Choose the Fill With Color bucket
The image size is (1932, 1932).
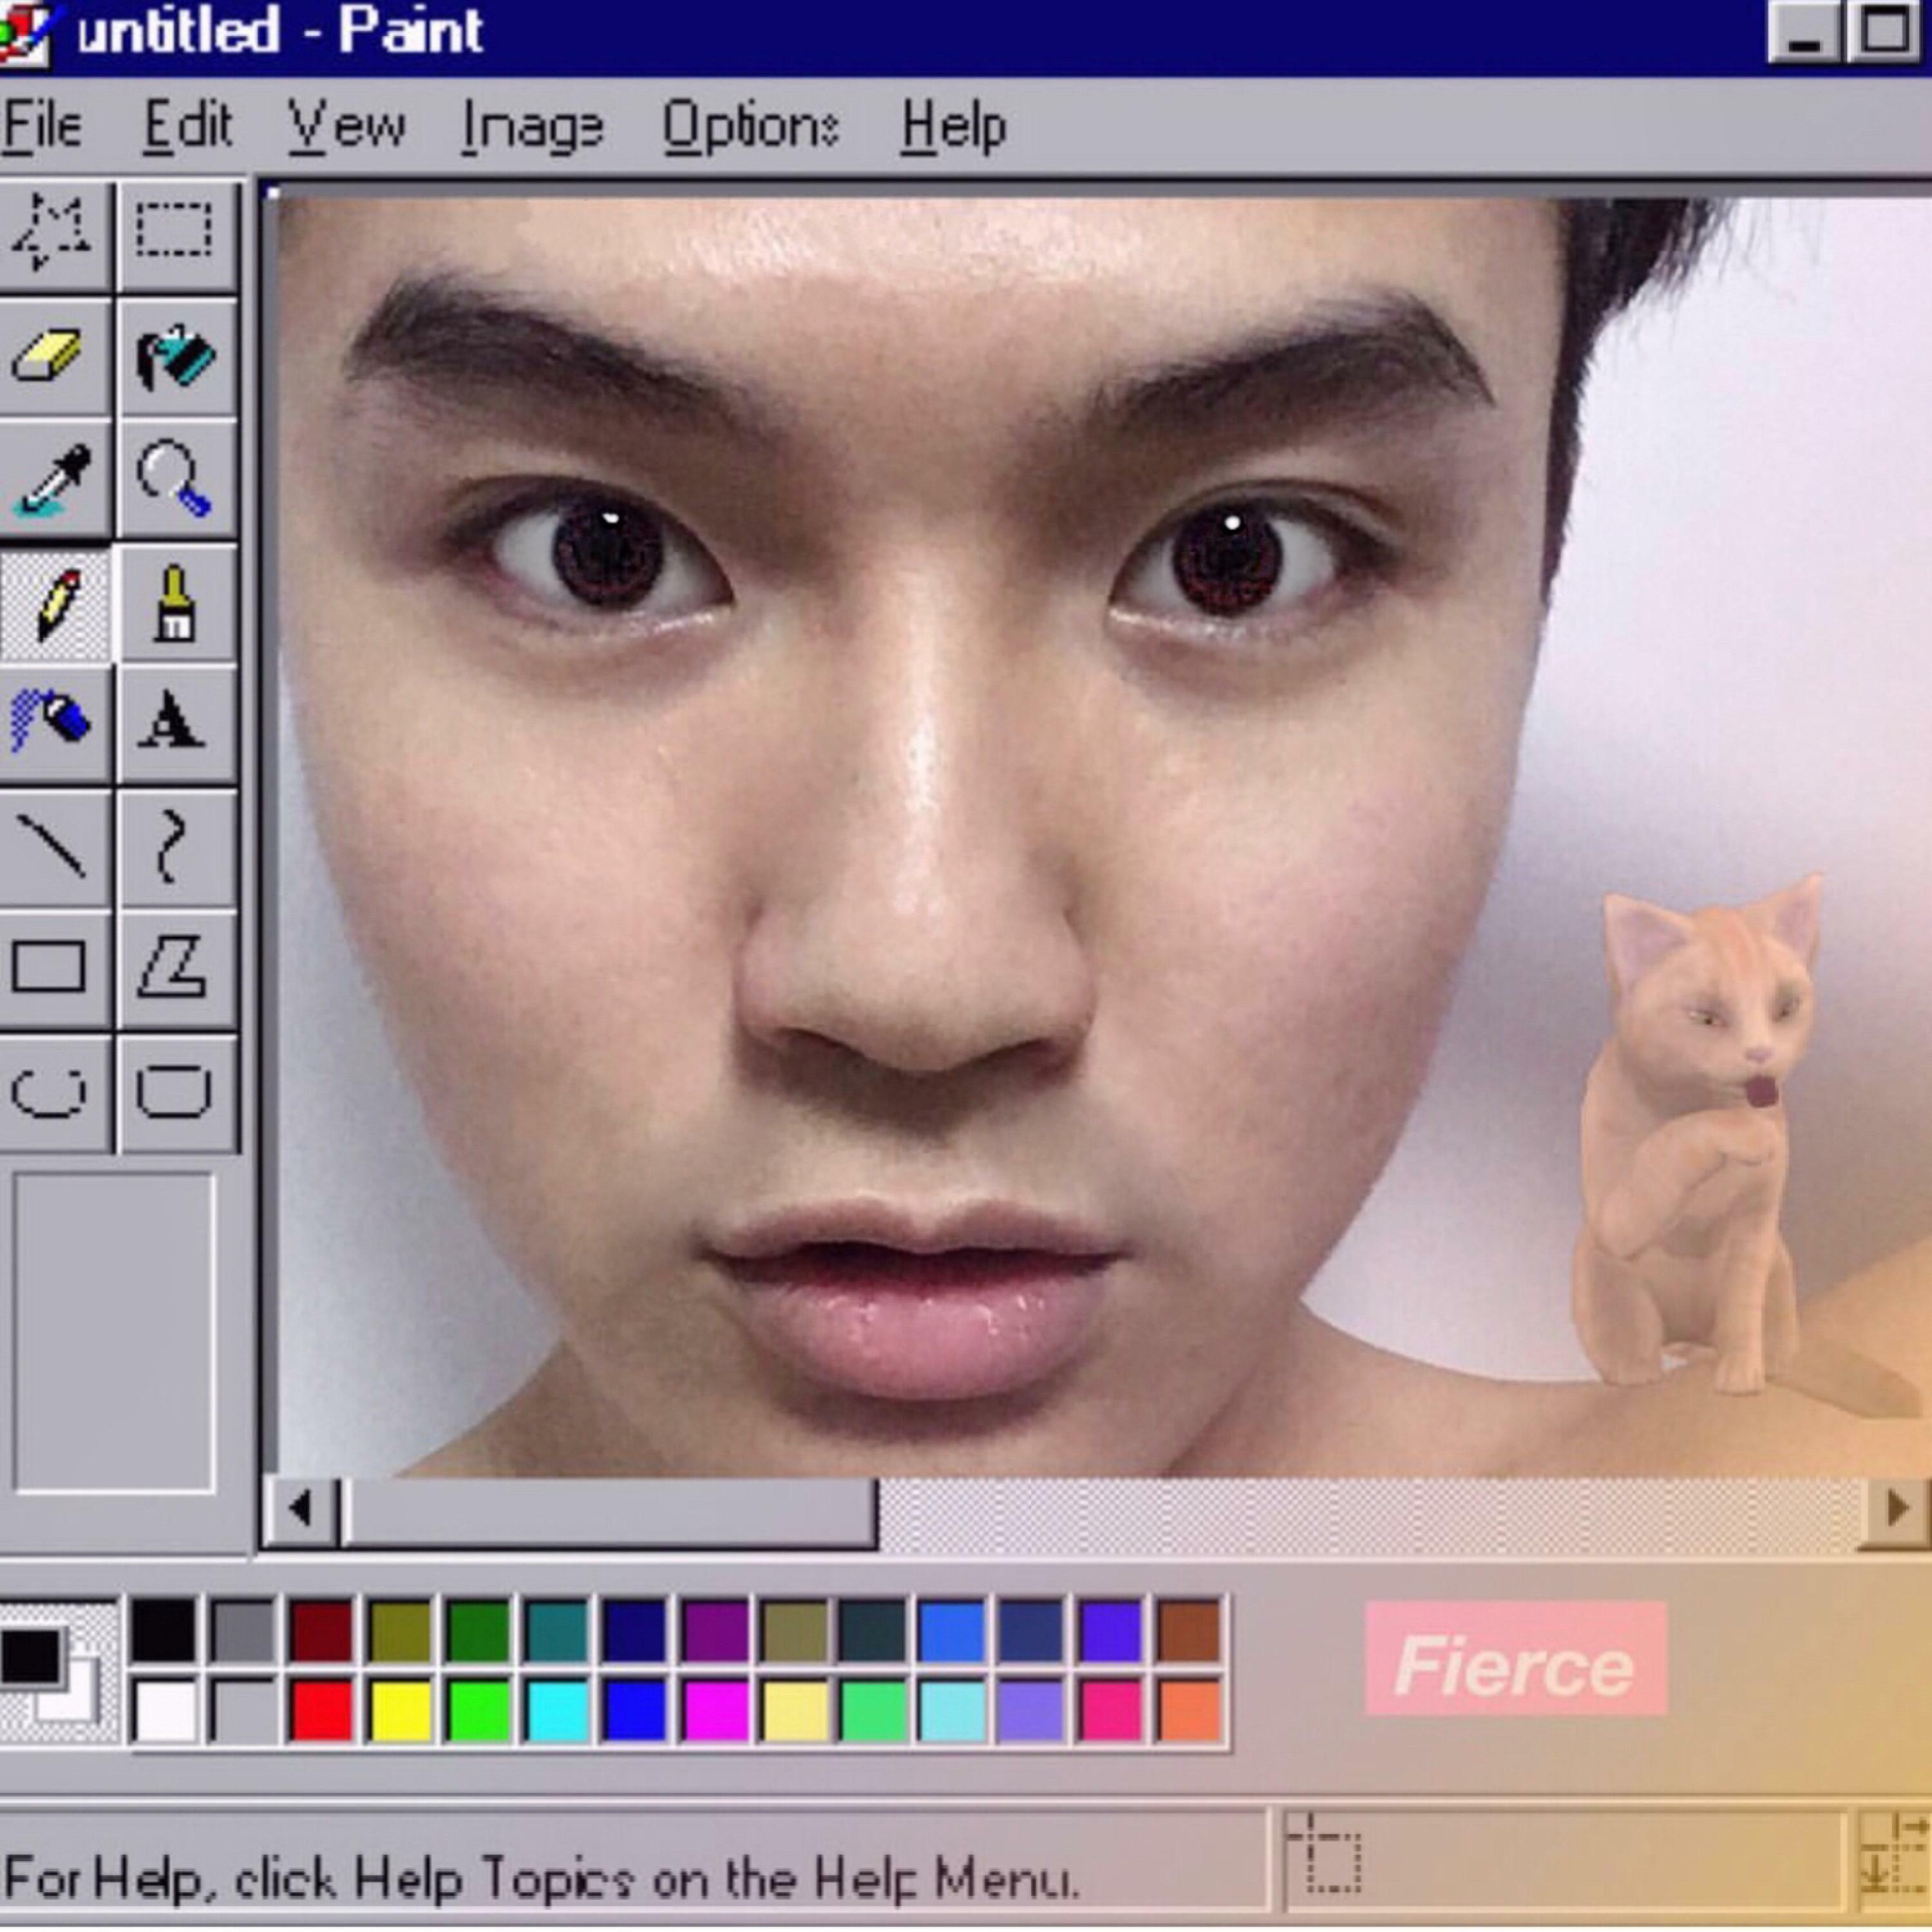pyautogui.click(x=174, y=356)
